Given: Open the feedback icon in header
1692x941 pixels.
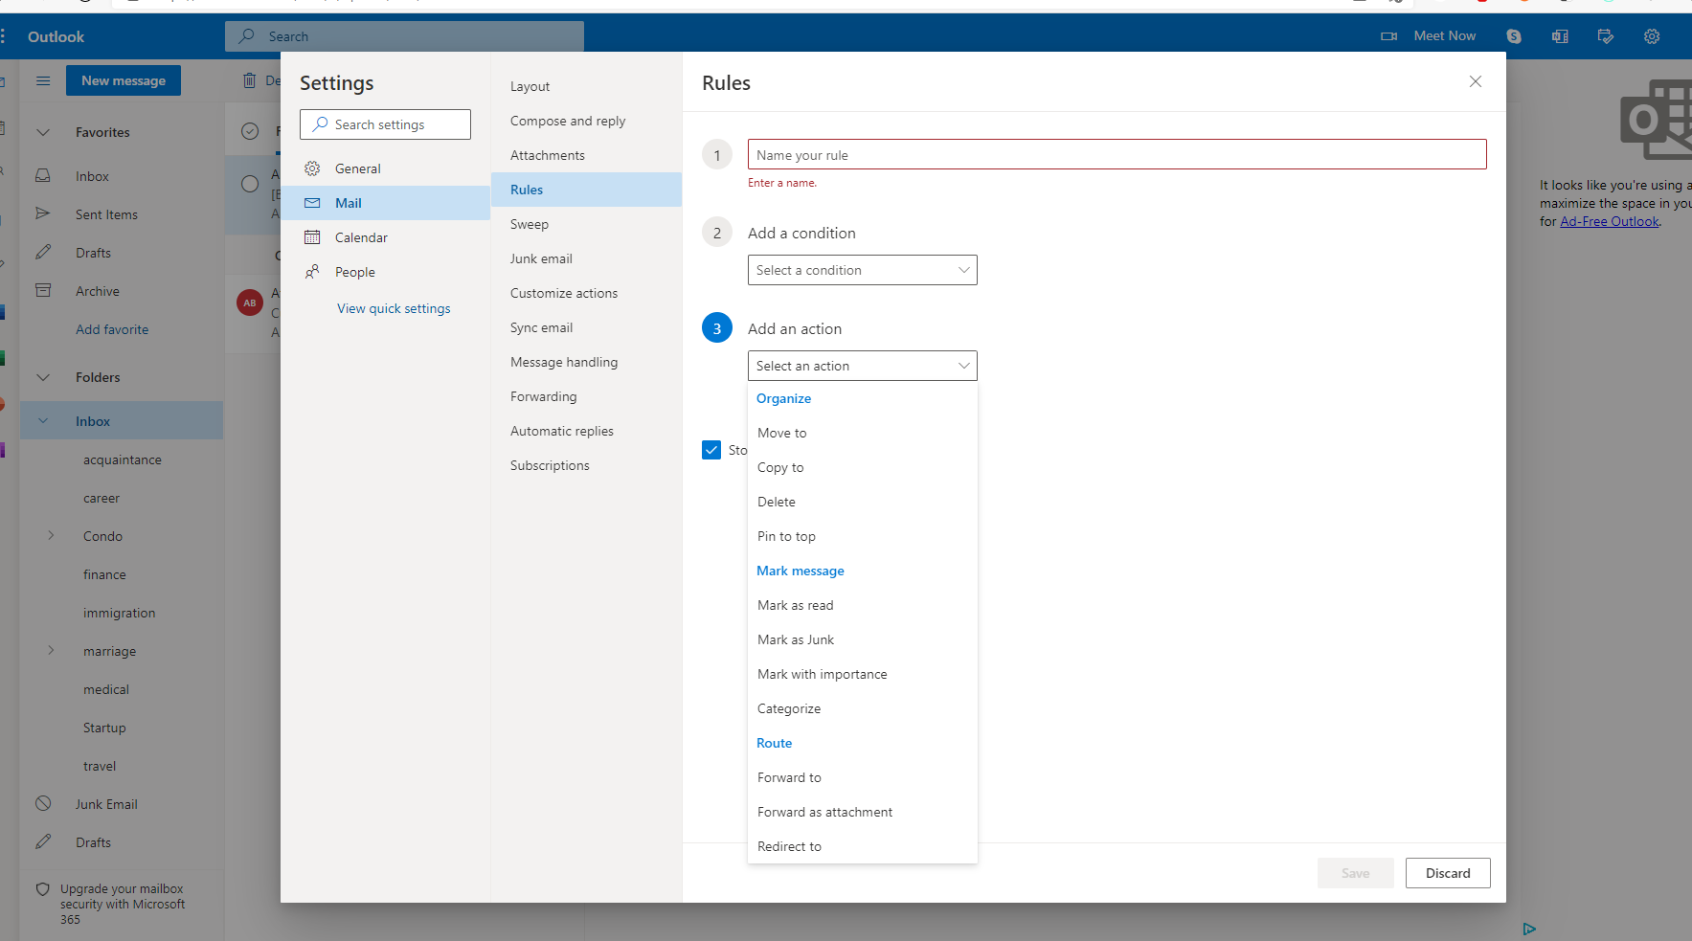Looking at the screenshot, I should [1606, 36].
